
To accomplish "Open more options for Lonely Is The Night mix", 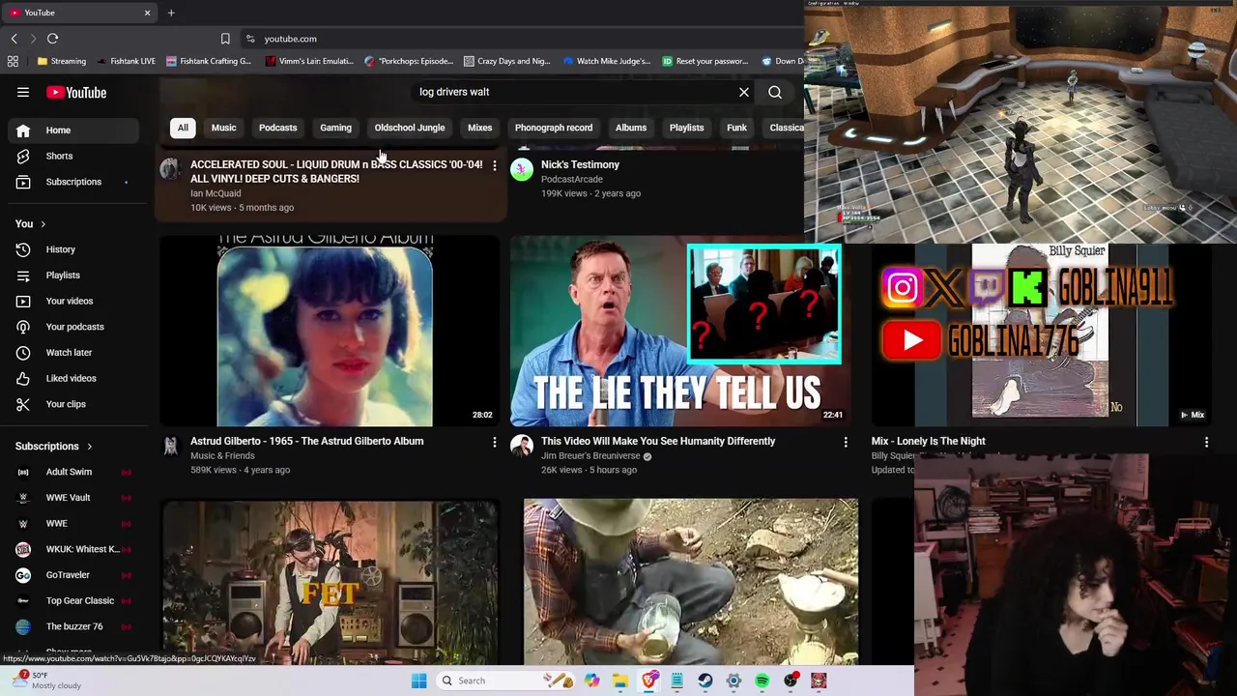I will [x=1206, y=442].
